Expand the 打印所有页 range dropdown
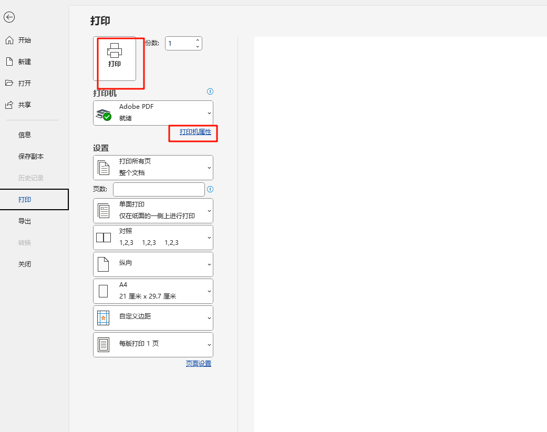The height and width of the screenshot is (432, 547). [x=153, y=168]
